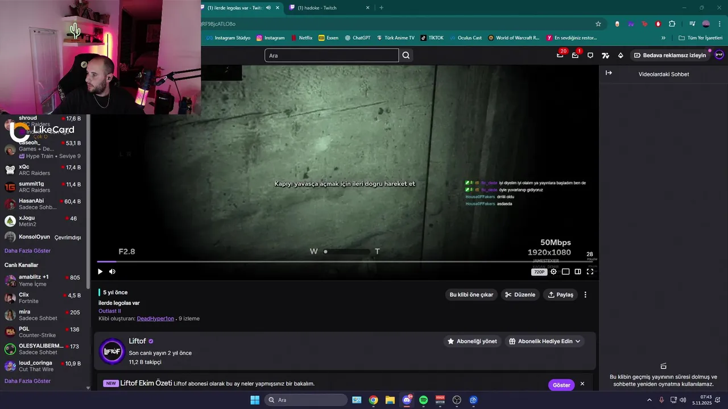Open Instagram Stüdyo bookmark
The image size is (728, 409).
click(x=228, y=38)
